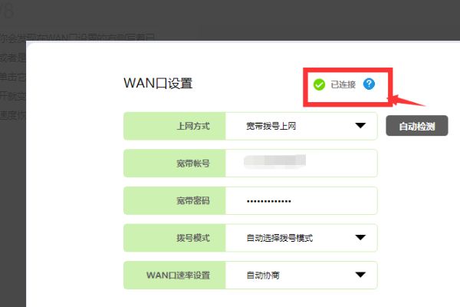Click the 宽带密码 password field
Viewport: 460px width, 307px height.
(x=301, y=200)
